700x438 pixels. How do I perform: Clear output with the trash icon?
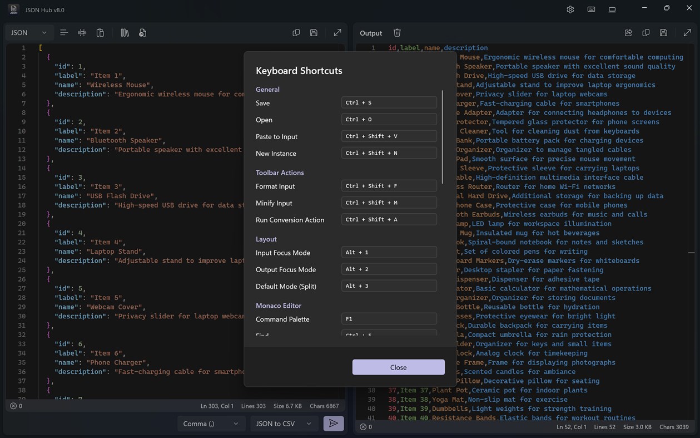[x=397, y=33]
